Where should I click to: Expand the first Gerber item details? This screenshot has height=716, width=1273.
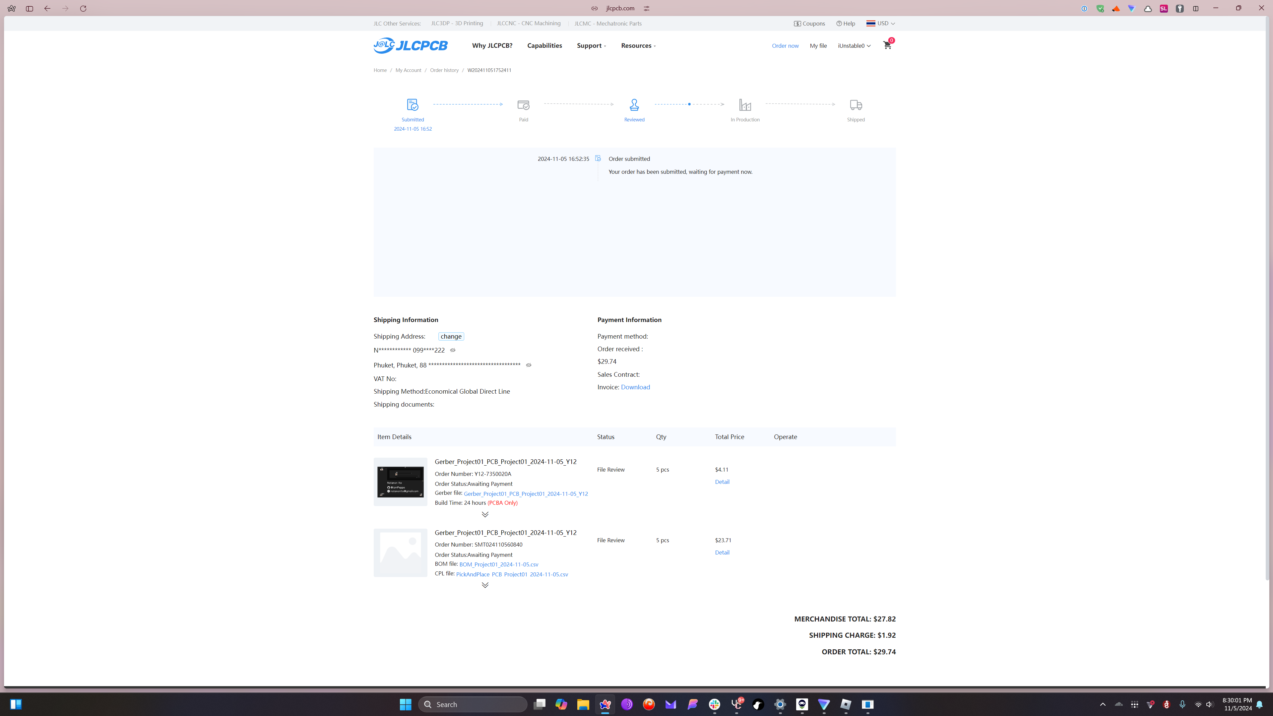[485, 514]
